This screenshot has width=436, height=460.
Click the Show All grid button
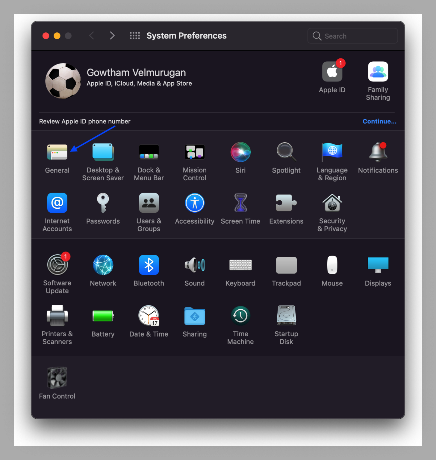(x=135, y=36)
